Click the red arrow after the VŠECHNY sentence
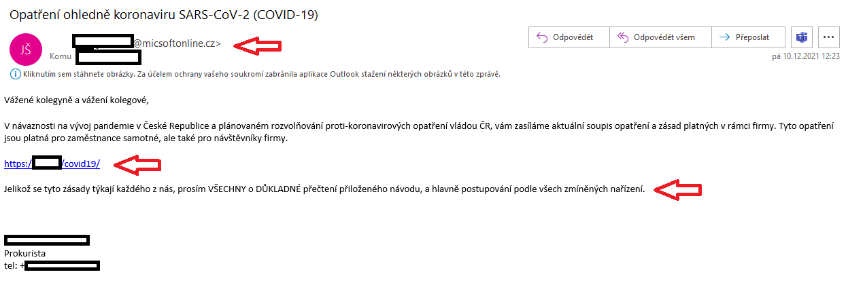 point(677,189)
